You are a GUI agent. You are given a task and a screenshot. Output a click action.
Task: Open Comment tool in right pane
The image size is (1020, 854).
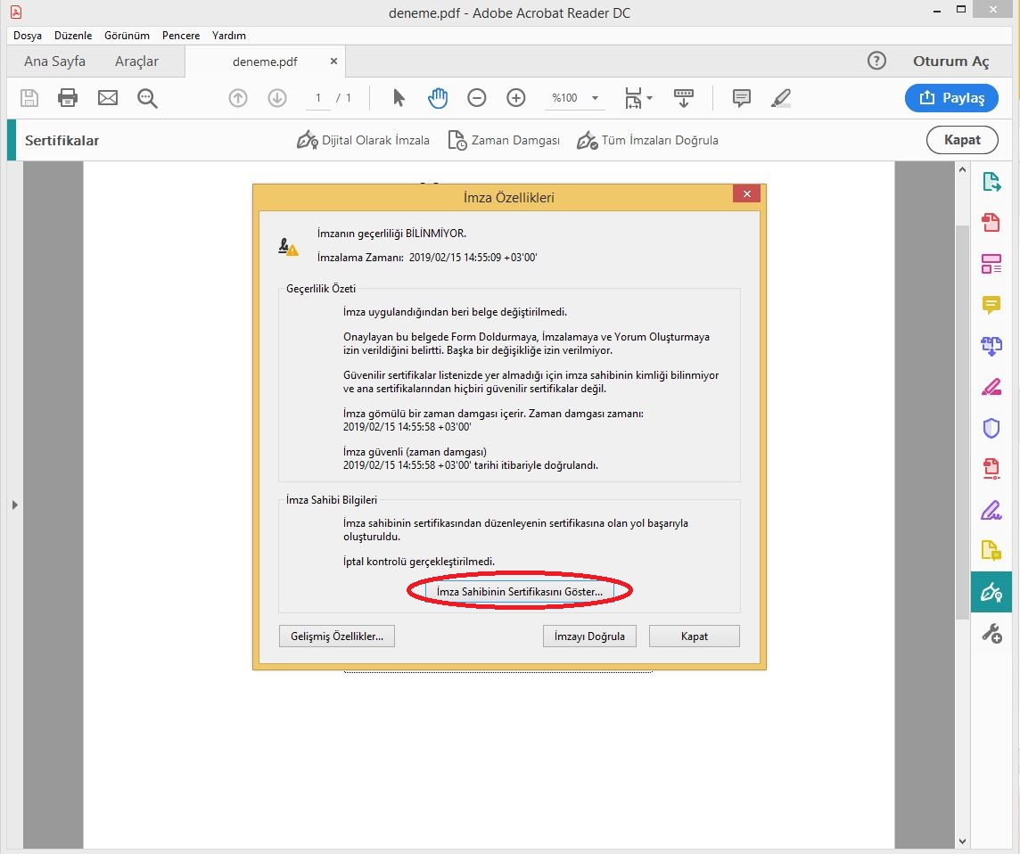(x=991, y=305)
